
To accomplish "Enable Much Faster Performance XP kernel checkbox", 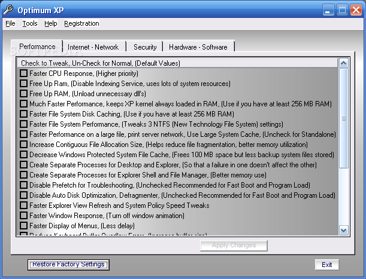I will point(23,103).
